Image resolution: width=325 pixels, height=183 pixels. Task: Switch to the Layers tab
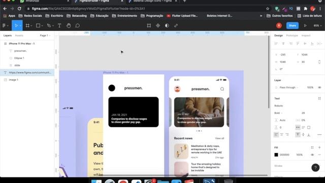coord(8,36)
